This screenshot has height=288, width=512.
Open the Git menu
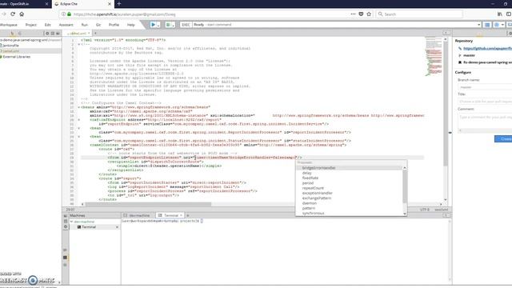point(98,25)
